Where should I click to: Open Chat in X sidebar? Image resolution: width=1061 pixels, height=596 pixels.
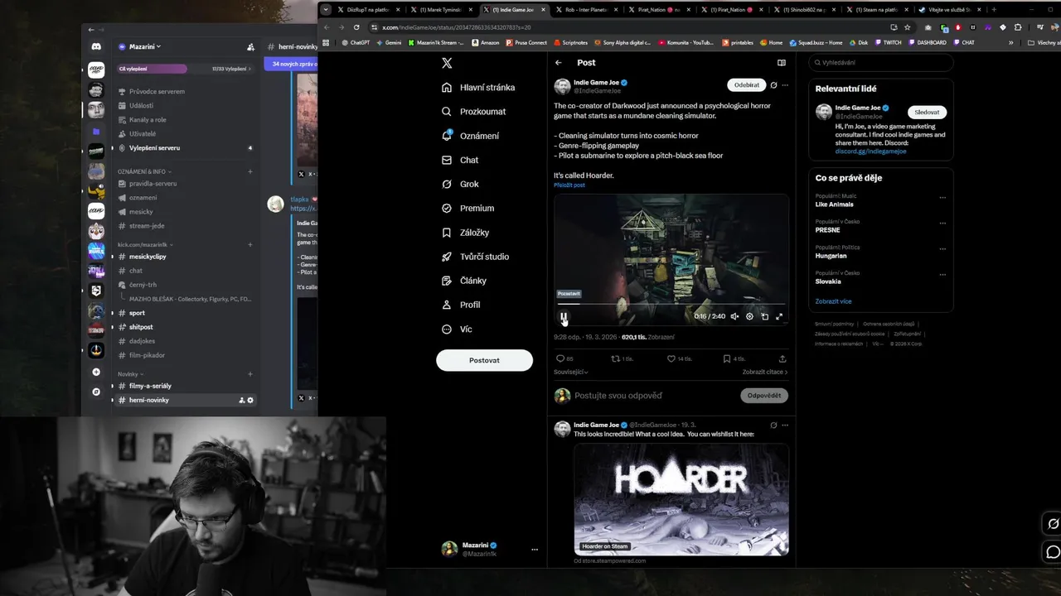(x=460, y=160)
